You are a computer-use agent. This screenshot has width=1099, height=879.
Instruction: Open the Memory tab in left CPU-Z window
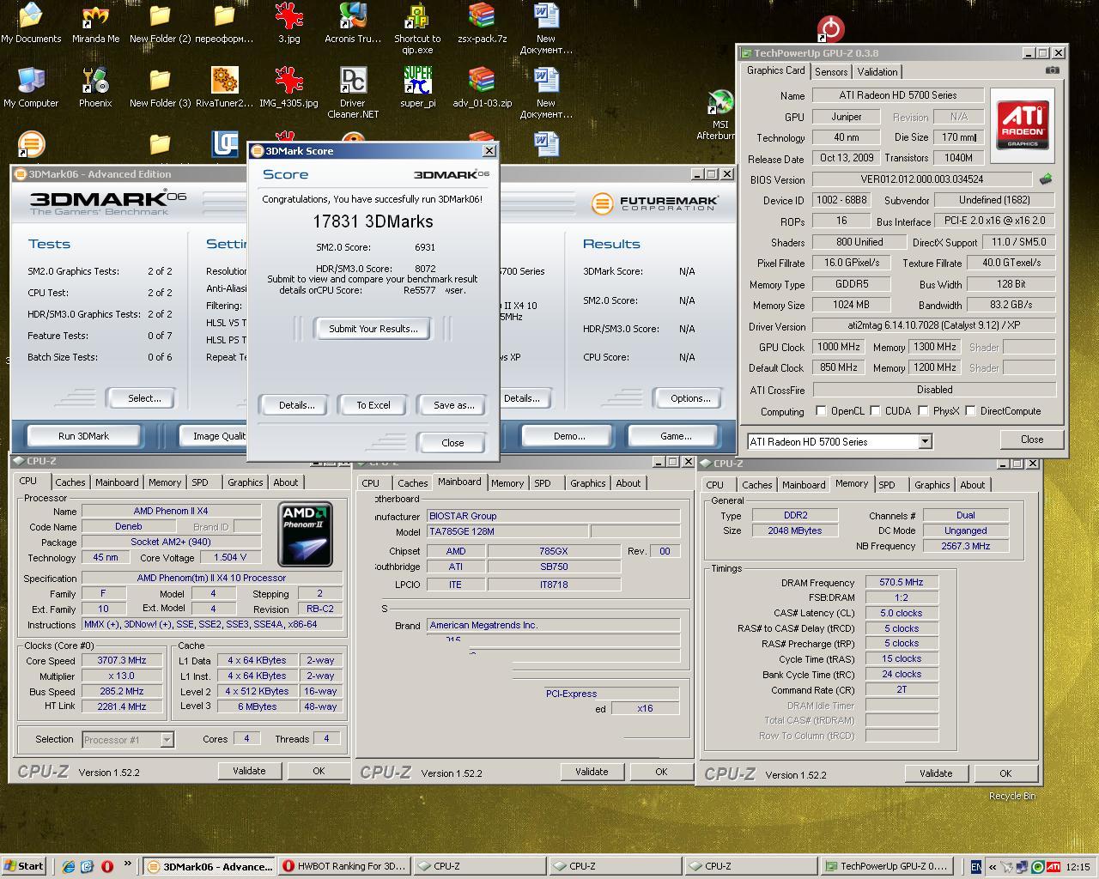click(165, 482)
